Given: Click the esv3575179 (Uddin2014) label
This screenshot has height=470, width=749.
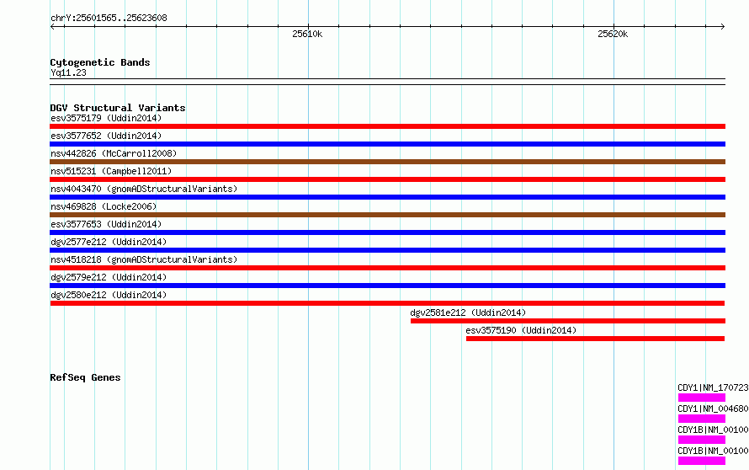Looking at the screenshot, I should coord(106,118).
